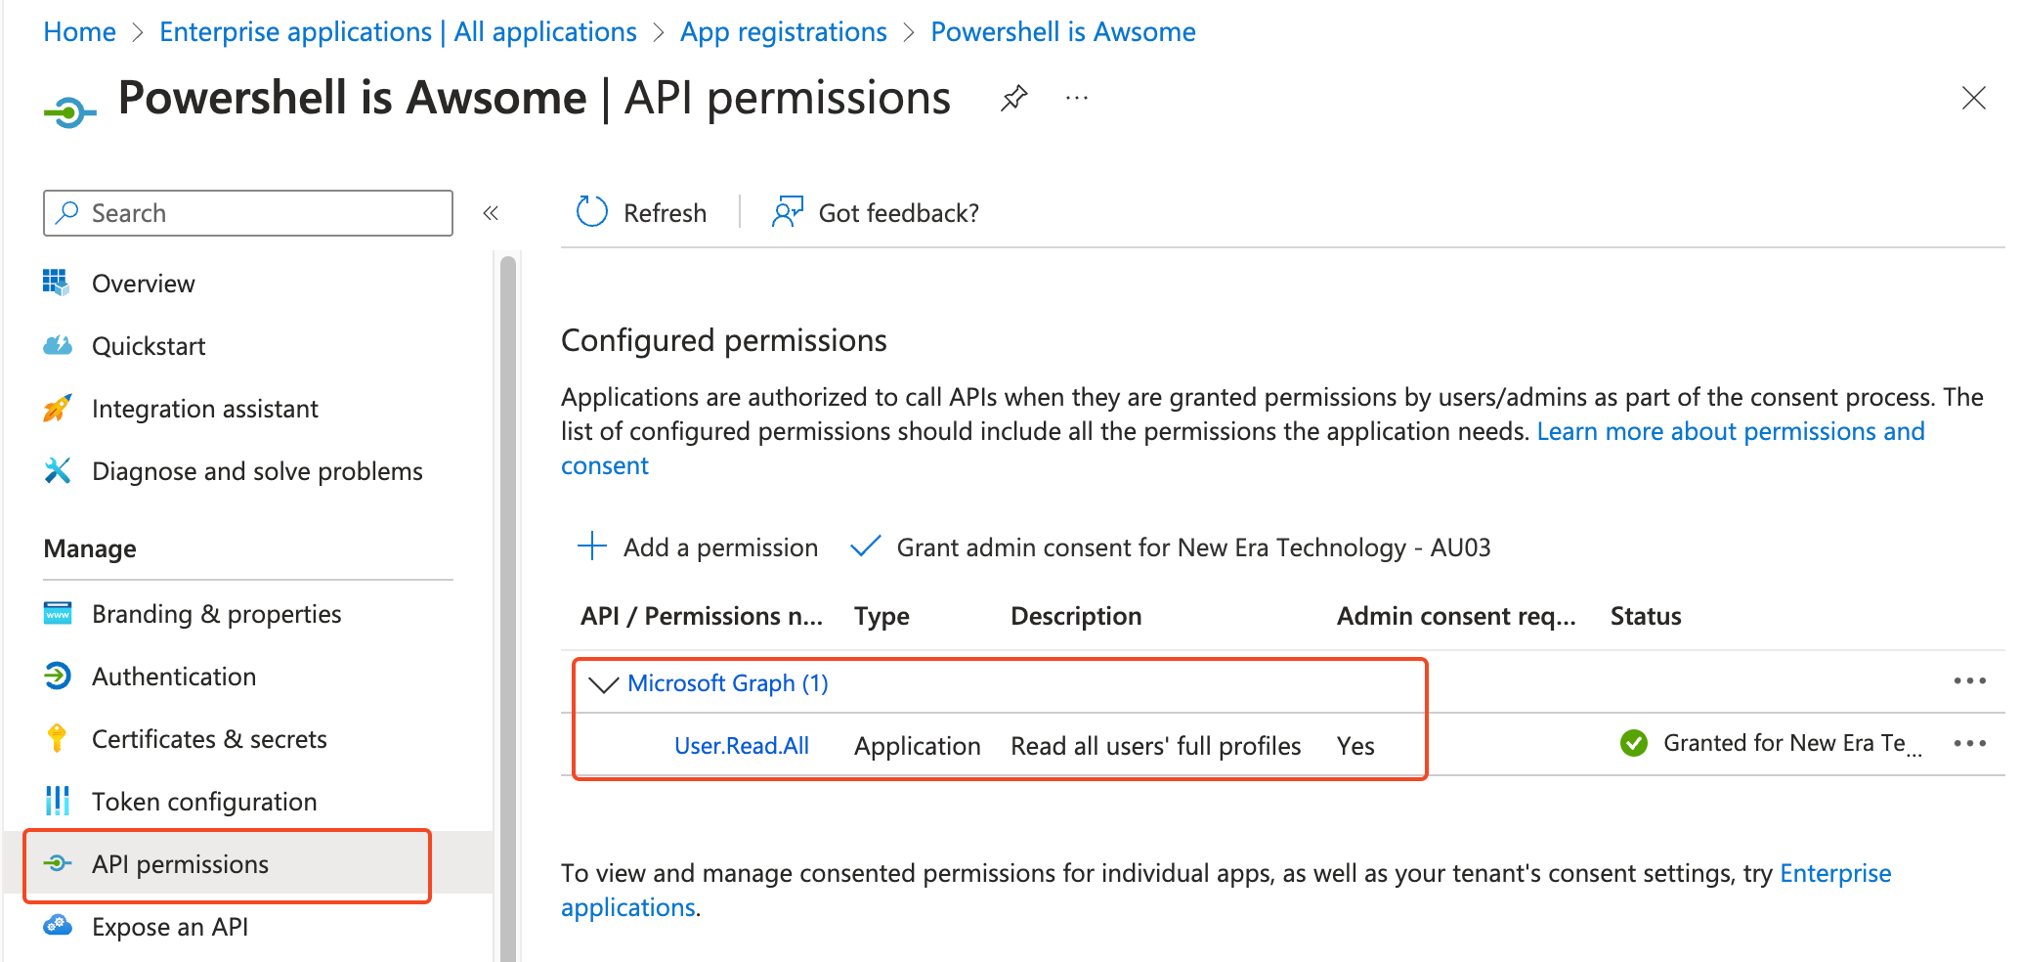
Task: Click the Certificates & secrets key icon
Action: coord(57,738)
